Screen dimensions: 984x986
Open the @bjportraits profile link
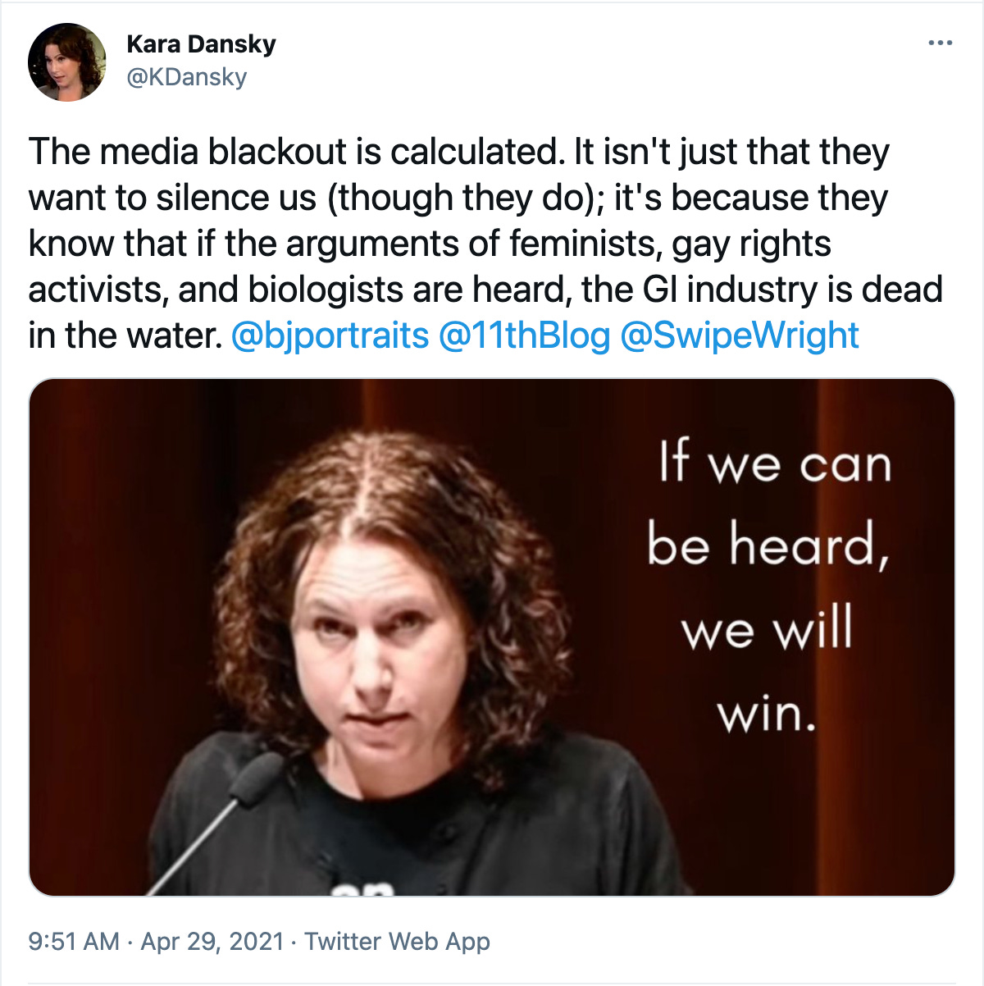pos(328,335)
